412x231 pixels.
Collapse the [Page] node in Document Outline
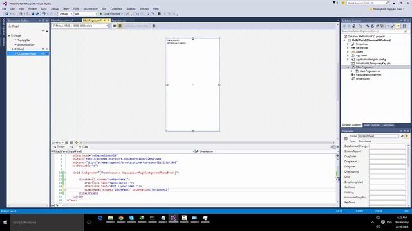tap(9, 35)
